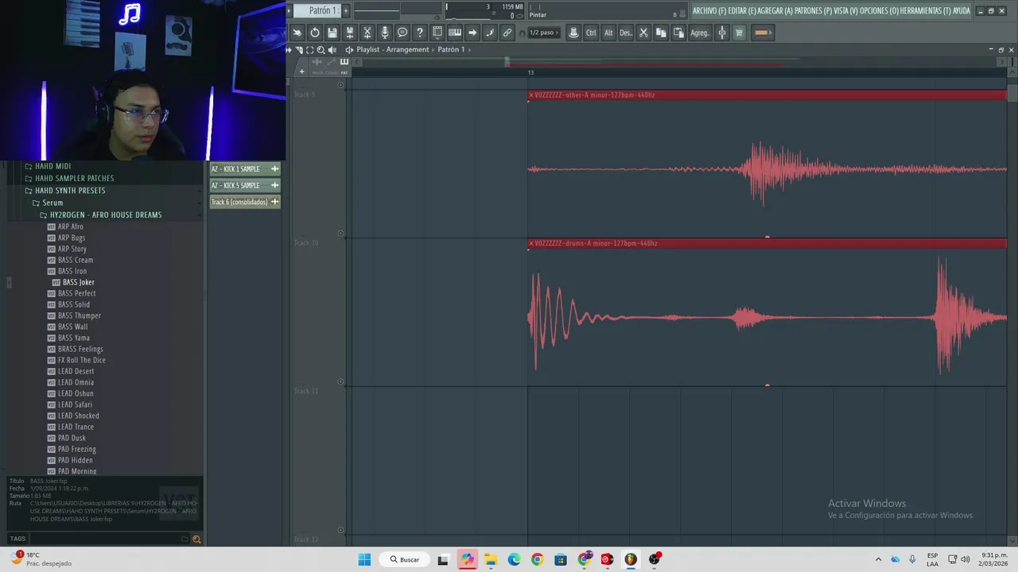Expand the HAHD MIDI folder
Screen dimensions: 1018x572
[52, 166]
